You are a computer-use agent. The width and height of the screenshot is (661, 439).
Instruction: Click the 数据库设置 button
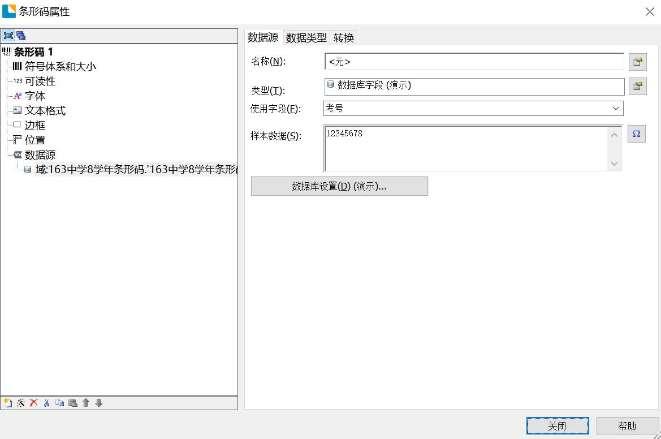point(339,186)
